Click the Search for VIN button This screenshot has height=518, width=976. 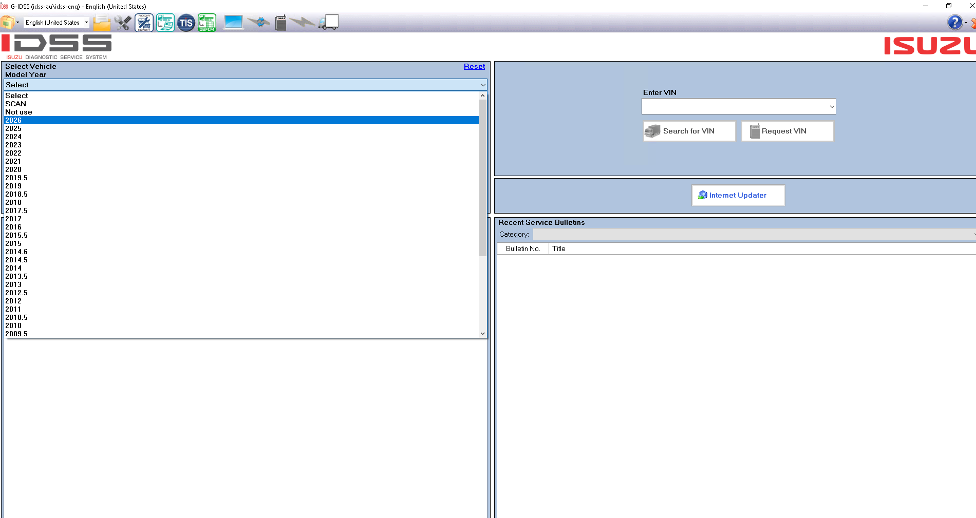pos(689,131)
